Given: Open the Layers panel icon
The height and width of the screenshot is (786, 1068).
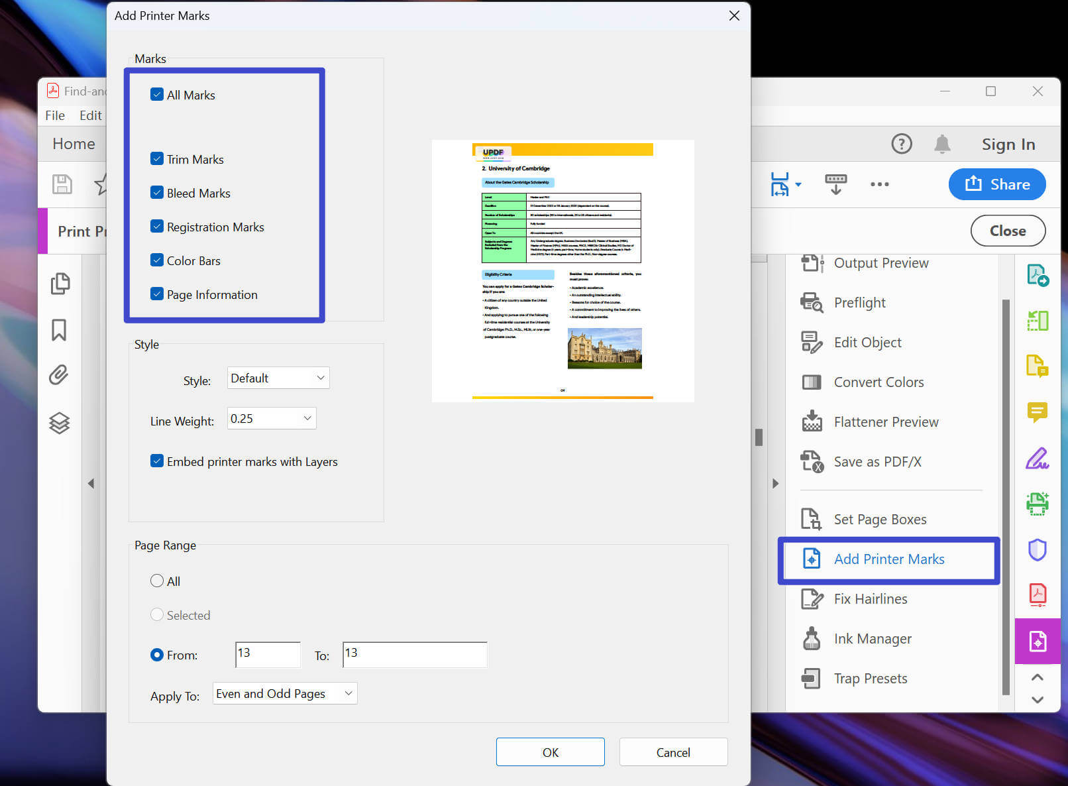Looking at the screenshot, I should pos(60,423).
